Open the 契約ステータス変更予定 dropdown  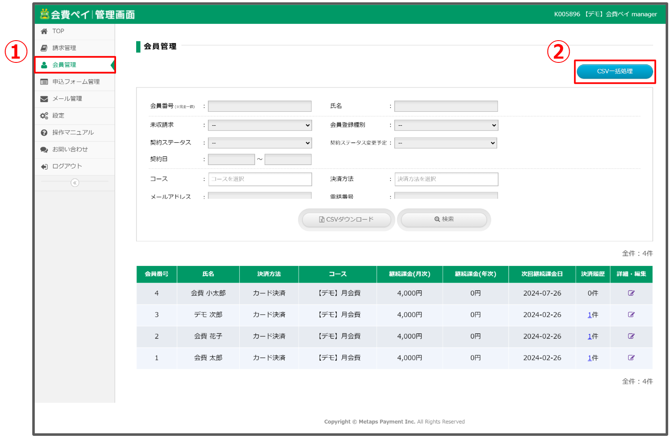[446, 143]
